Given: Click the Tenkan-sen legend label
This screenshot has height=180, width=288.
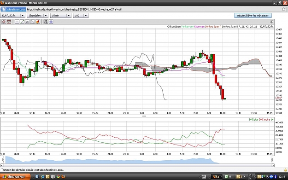Looking at the screenshot, I should point(188,27).
